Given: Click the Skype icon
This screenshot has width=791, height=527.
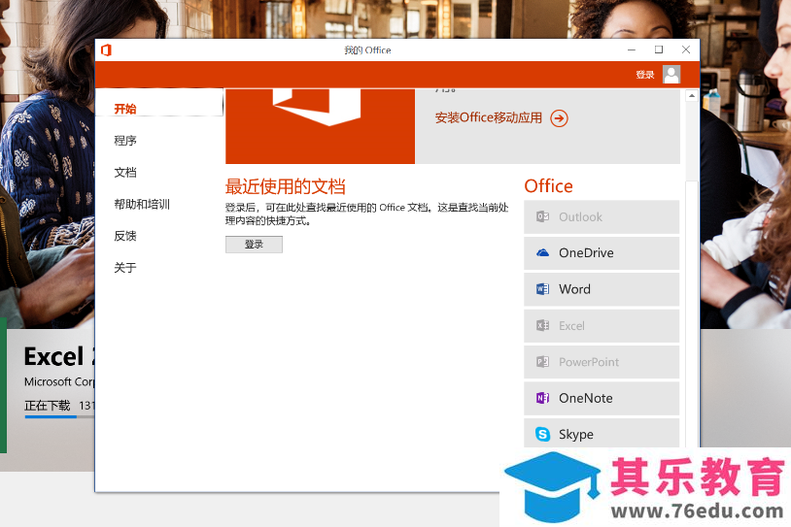Looking at the screenshot, I should coord(543,434).
